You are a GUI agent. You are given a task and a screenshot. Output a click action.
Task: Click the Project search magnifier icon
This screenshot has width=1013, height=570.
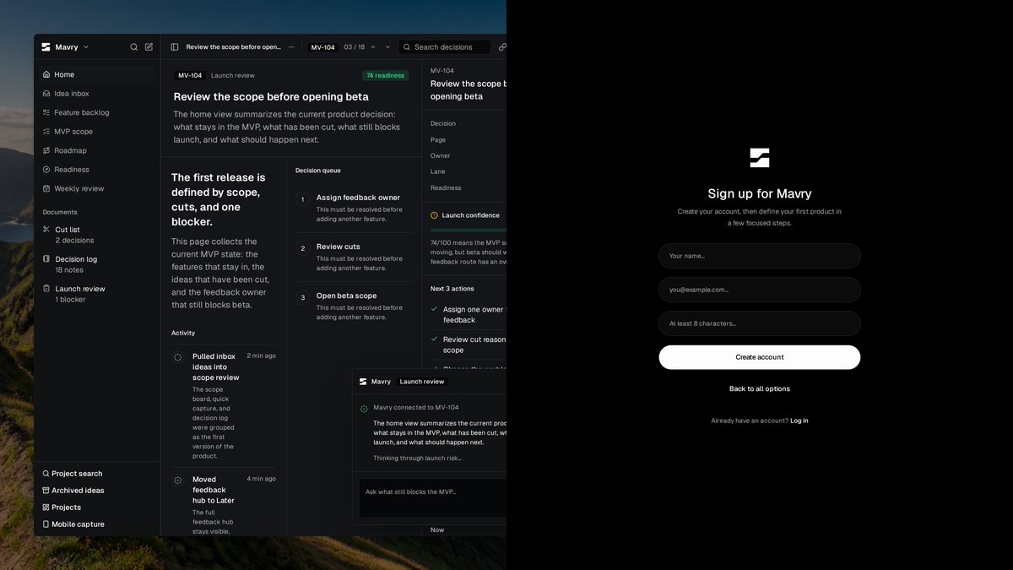[46, 474]
